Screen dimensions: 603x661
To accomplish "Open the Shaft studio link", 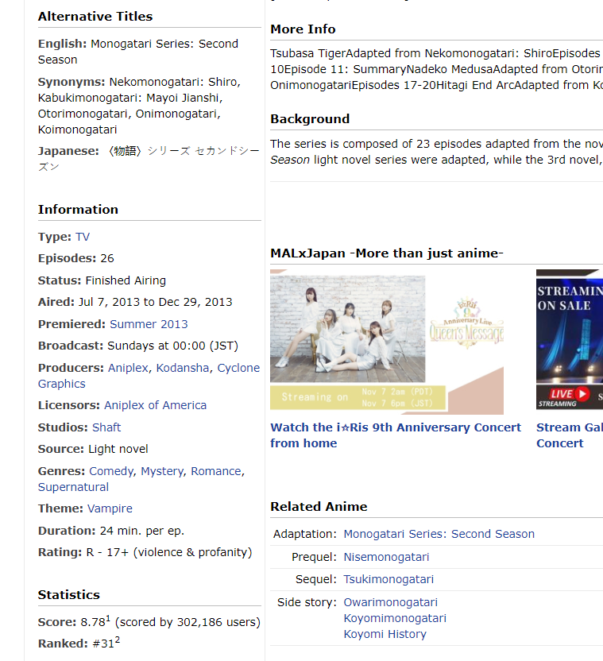I will tap(106, 427).
